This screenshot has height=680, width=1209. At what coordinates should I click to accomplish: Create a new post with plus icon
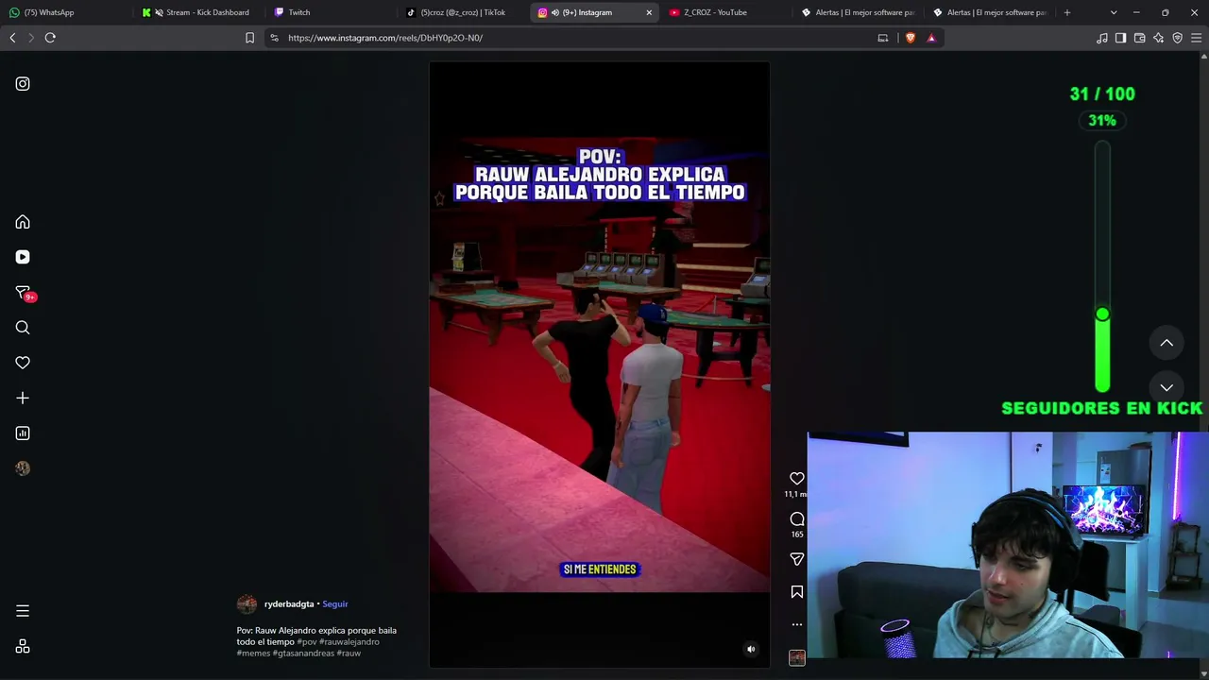pos(23,399)
